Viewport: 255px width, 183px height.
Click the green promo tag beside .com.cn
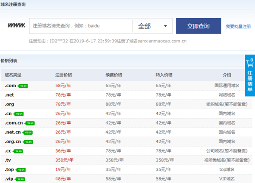30,123
